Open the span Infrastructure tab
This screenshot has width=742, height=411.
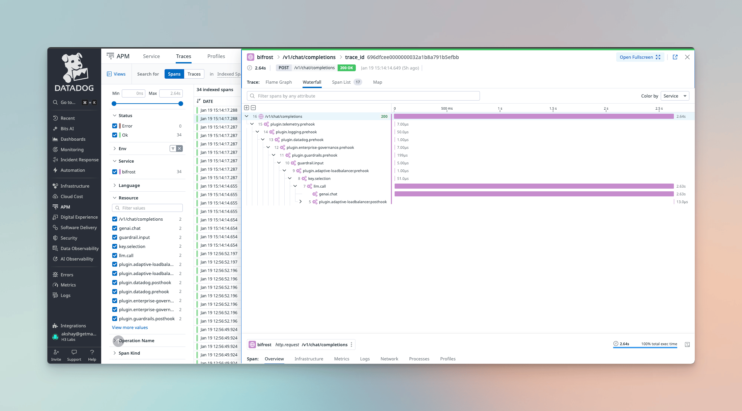tap(309, 359)
